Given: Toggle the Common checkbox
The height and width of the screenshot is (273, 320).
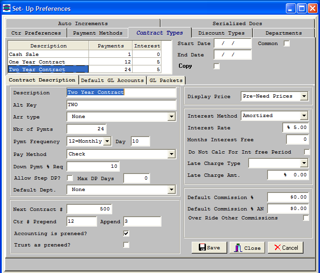Looking at the screenshot, I should (x=286, y=44).
